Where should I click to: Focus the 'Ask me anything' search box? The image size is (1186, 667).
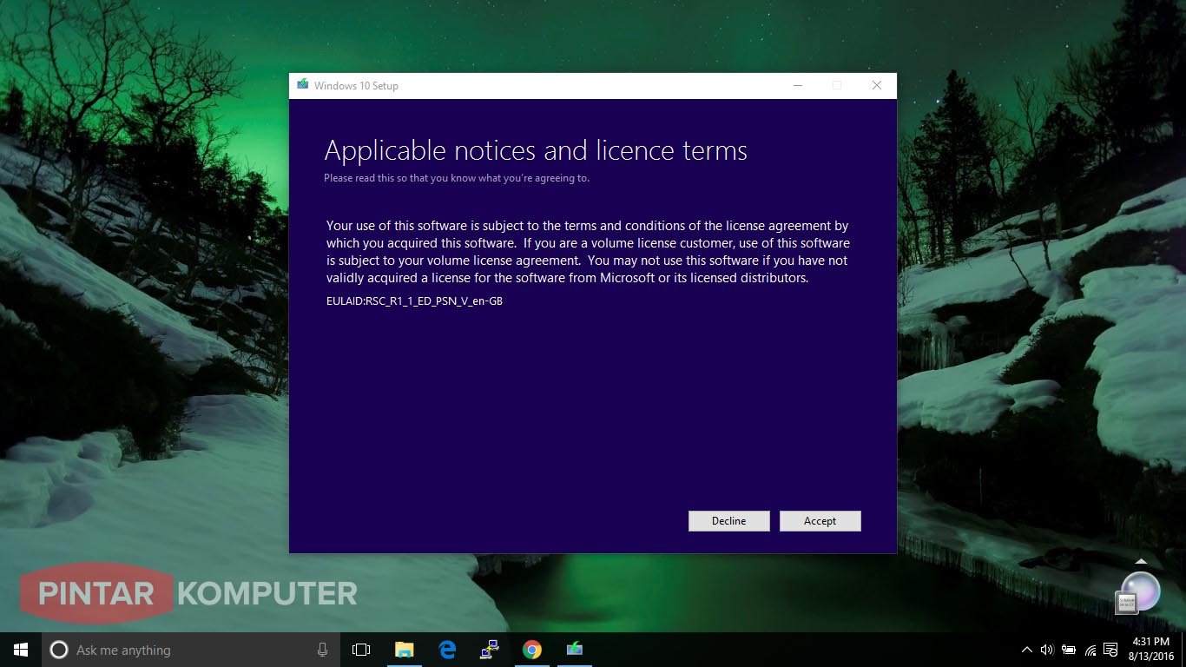pos(192,650)
